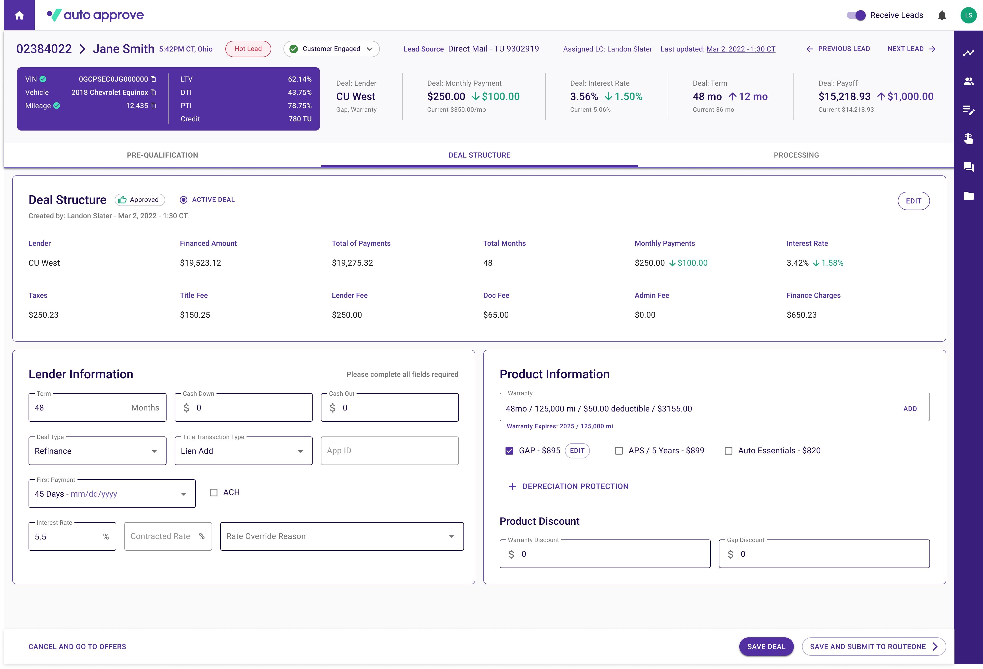Open the Customer Engaged status dropdown
The width and height of the screenshot is (983, 669).
[x=332, y=49]
